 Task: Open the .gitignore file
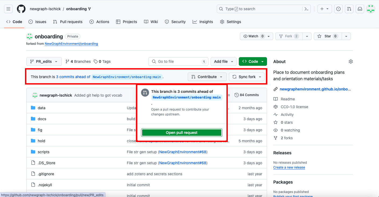tap(46, 174)
